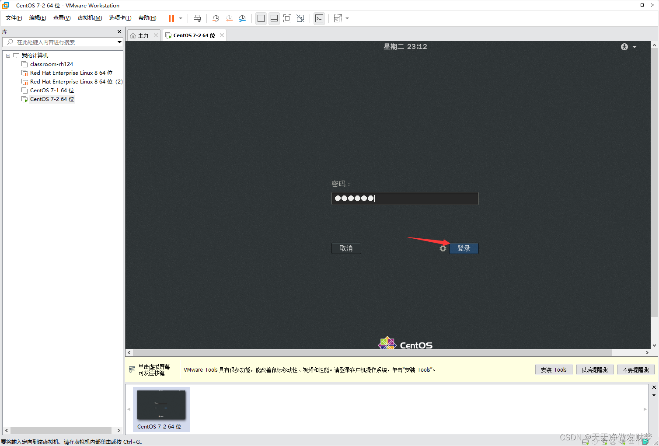Open the 编辑(E) menu
Image resolution: width=659 pixels, height=446 pixels.
[38, 18]
